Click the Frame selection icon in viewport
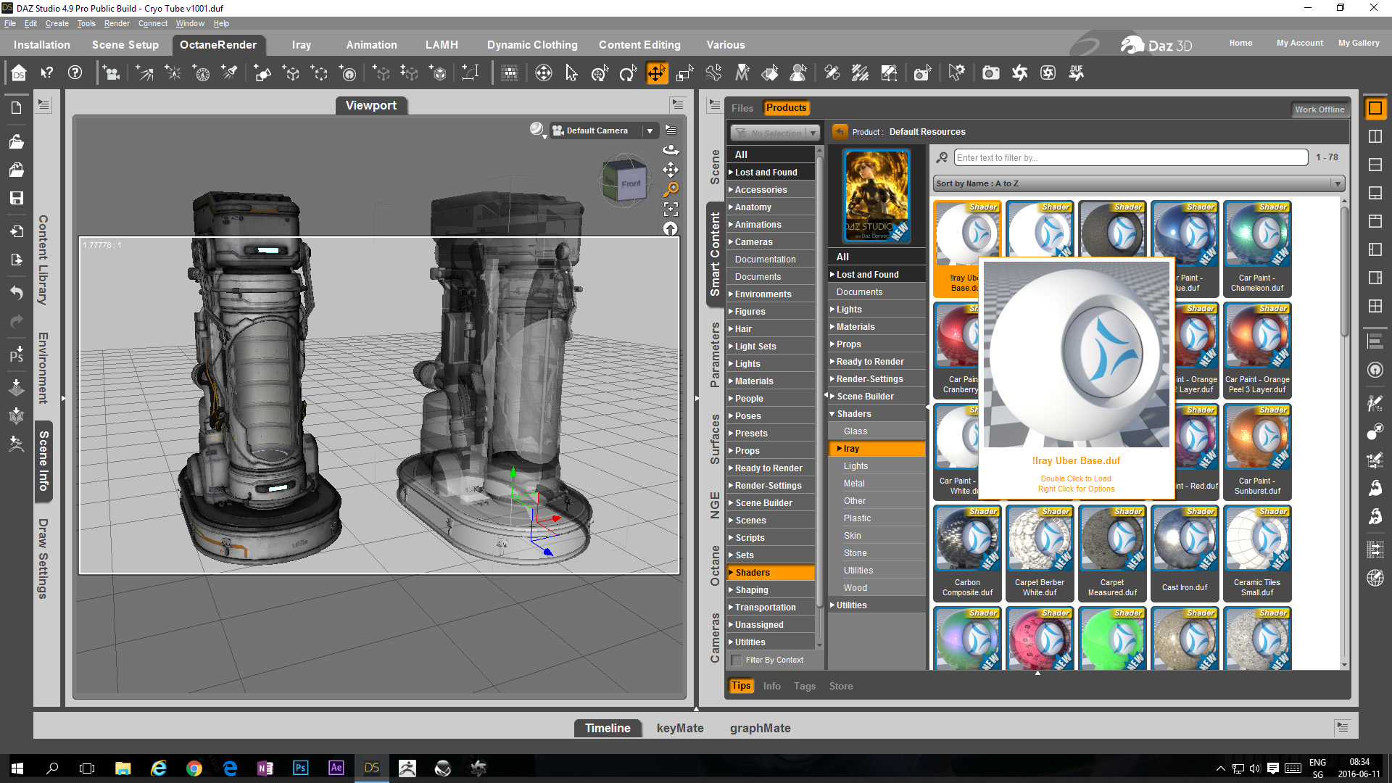The image size is (1392, 783). pos(671,210)
